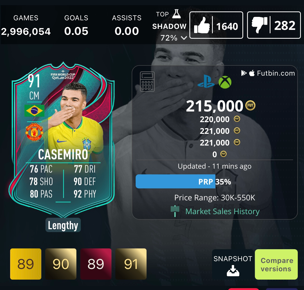Click the snapshot download icon
Viewport: 304px width, 290px height.
click(x=233, y=271)
